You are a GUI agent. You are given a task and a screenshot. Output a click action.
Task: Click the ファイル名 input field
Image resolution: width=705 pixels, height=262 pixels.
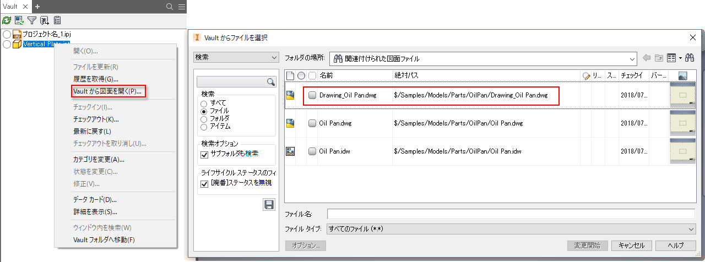(511, 214)
